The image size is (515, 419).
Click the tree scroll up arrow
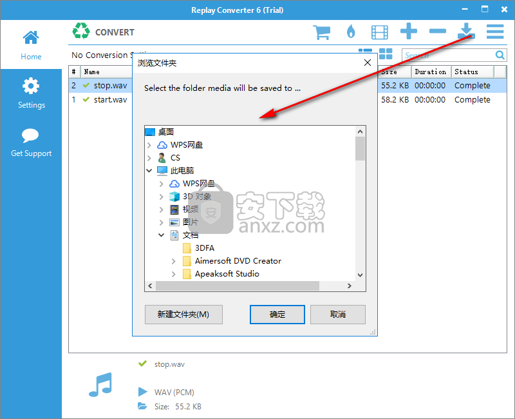click(x=360, y=132)
